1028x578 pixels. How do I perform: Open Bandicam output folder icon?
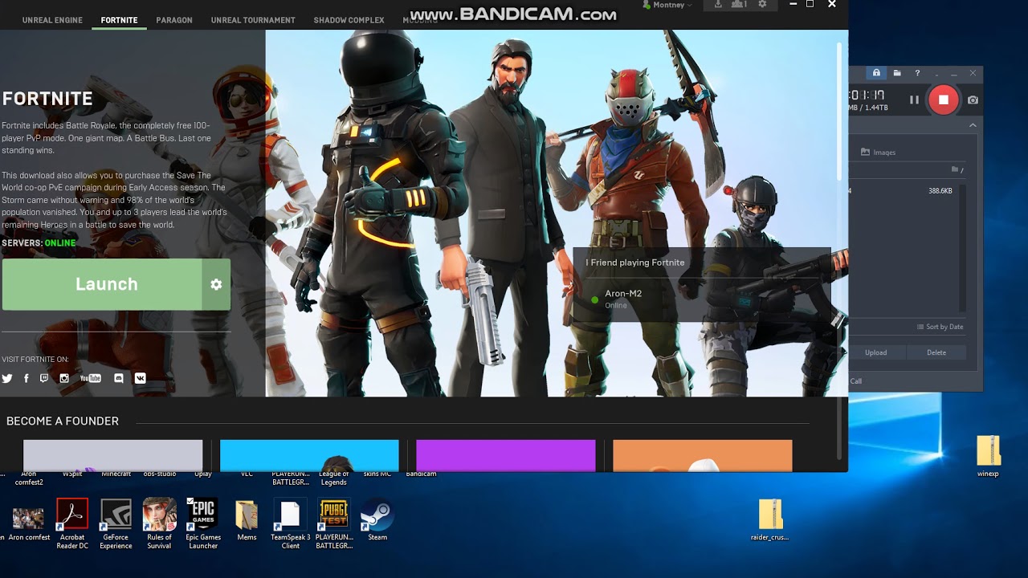[x=897, y=73]
